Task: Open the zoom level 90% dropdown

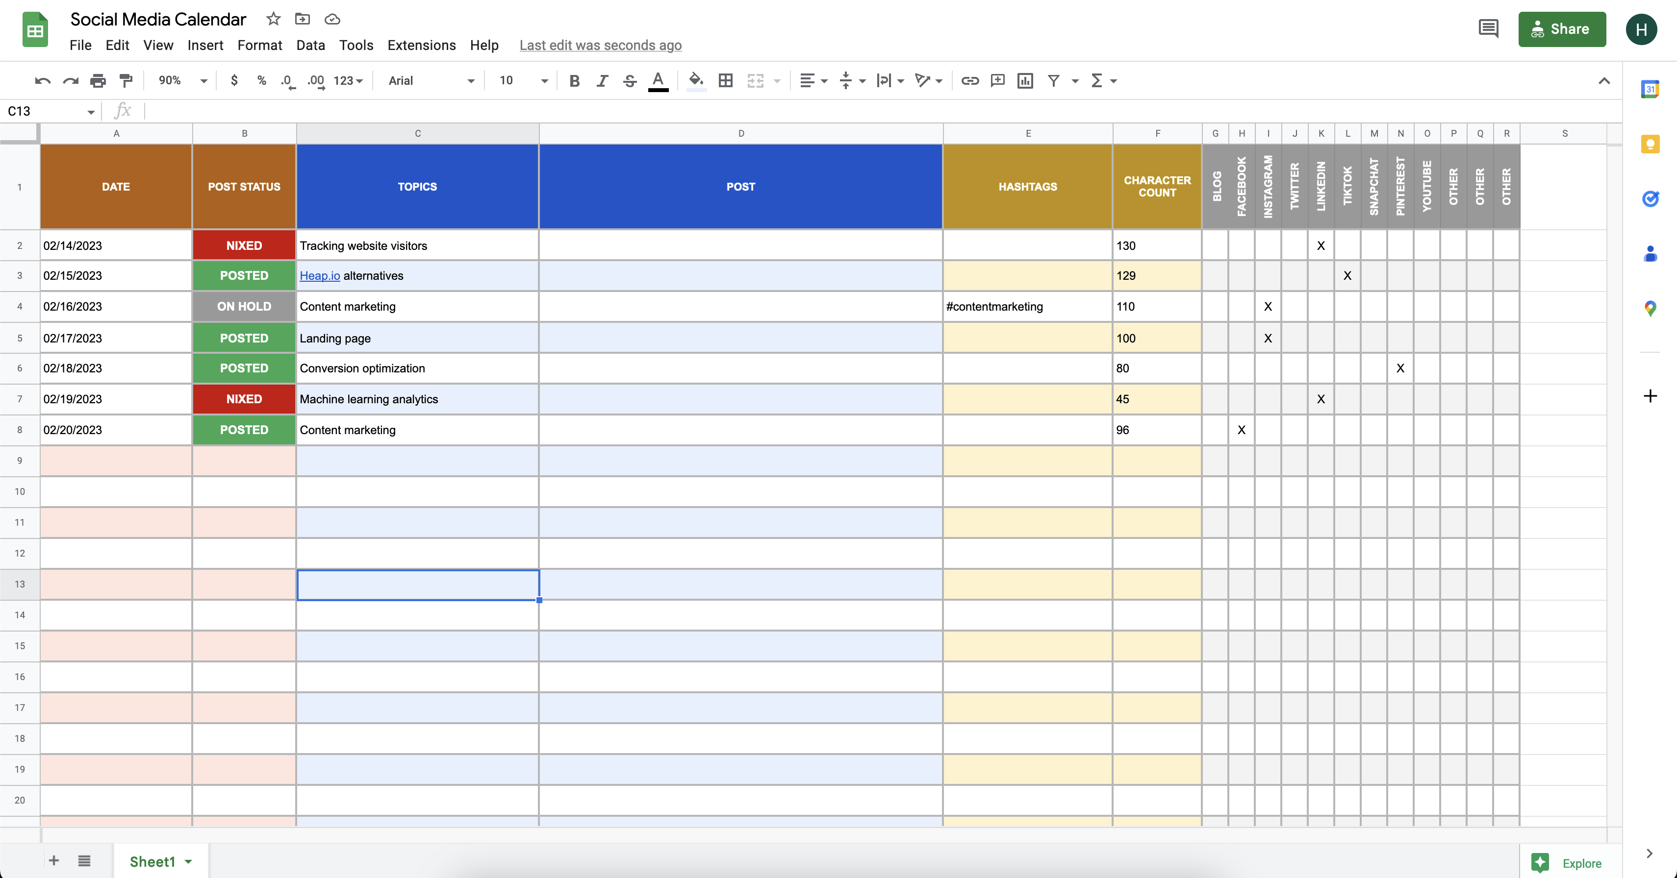Action: point(183,81)
